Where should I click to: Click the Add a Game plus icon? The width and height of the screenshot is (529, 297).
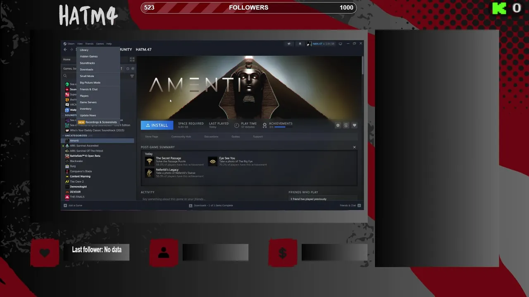point(65,205)
